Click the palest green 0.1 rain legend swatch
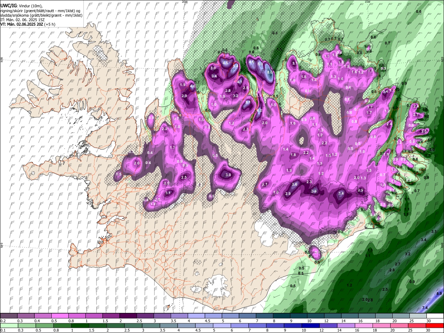Screen dimensions: 444x333 point(9,326)
